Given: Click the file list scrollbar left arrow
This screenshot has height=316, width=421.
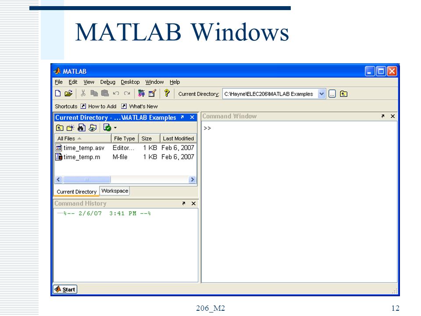Looking at the screenshot, I should click(58, 180).
